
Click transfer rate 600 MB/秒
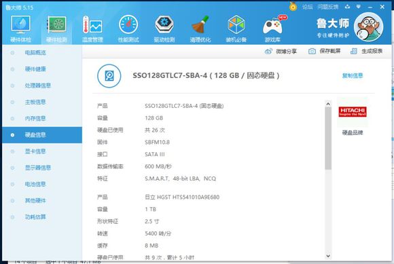pyautogui.click(x=158, y=166)
